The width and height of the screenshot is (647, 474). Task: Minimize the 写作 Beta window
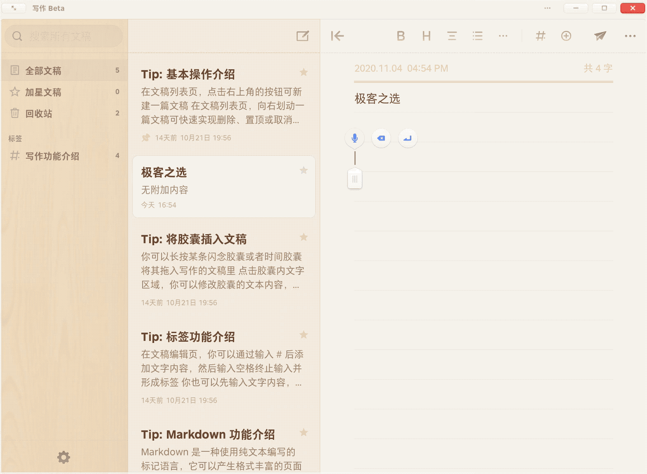coord(576,8)
